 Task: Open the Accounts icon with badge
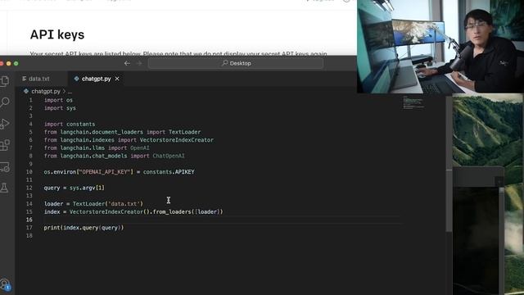pos(5,284)
